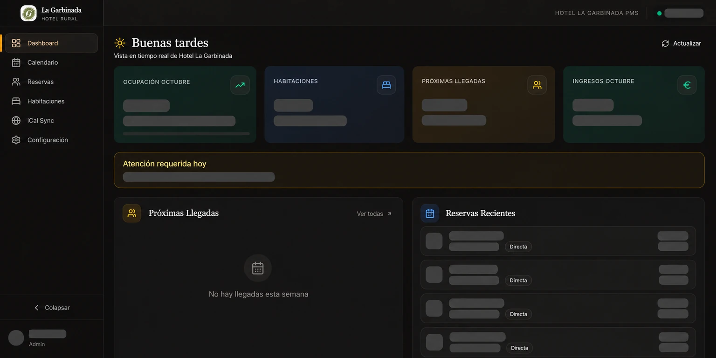
Task: Click the Calendario calendar icon
Action: 16,62
